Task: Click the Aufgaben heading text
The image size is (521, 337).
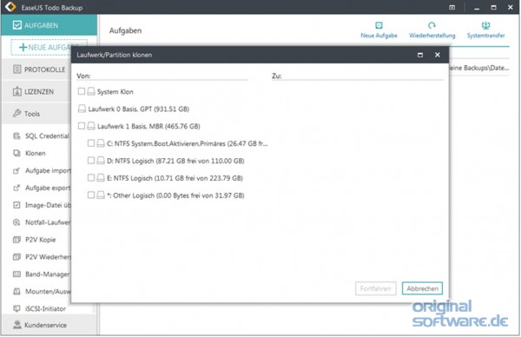Action: point(125,30)
